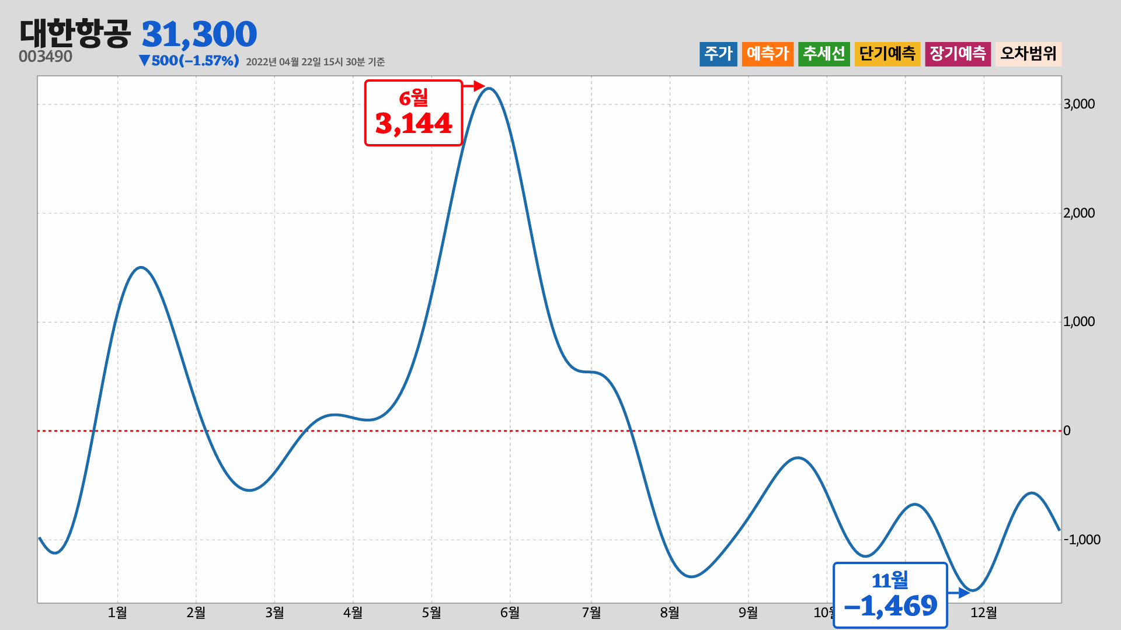The height and width of the screenshot is (630, 1121).
Task: Click the 2월 x-axis label
Action: pos(196,612)
